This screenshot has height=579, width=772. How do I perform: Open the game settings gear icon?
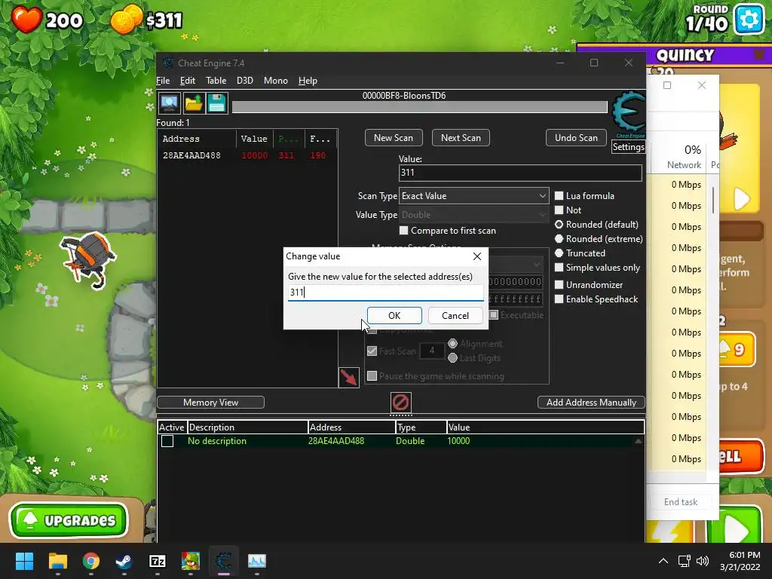[x=749, y=19]
